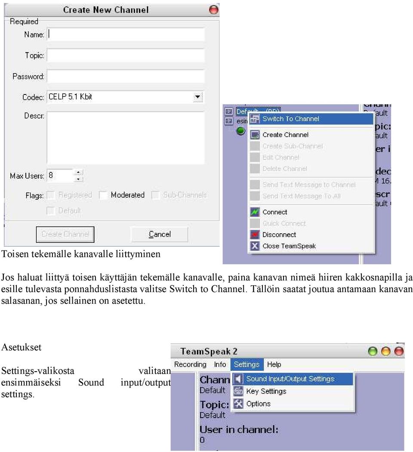Click the Cancel button
This screenshot has width=413, height=452.
coord(159,234)
